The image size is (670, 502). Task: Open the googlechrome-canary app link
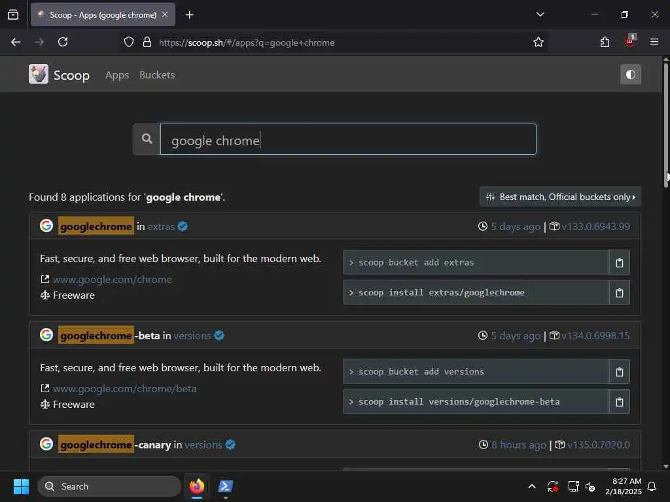115,444
